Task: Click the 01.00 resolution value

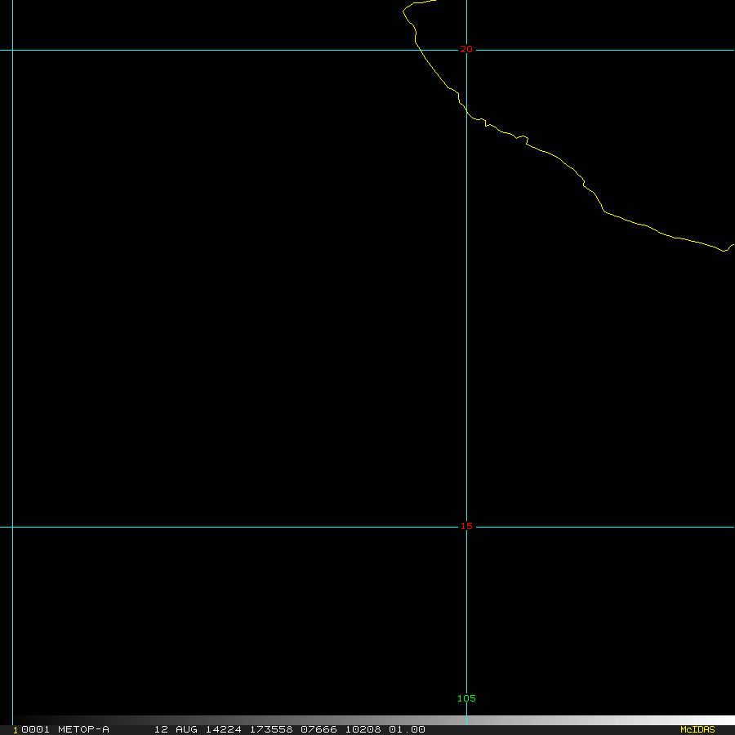Action: pyautogui.click(x=407, y=729)
